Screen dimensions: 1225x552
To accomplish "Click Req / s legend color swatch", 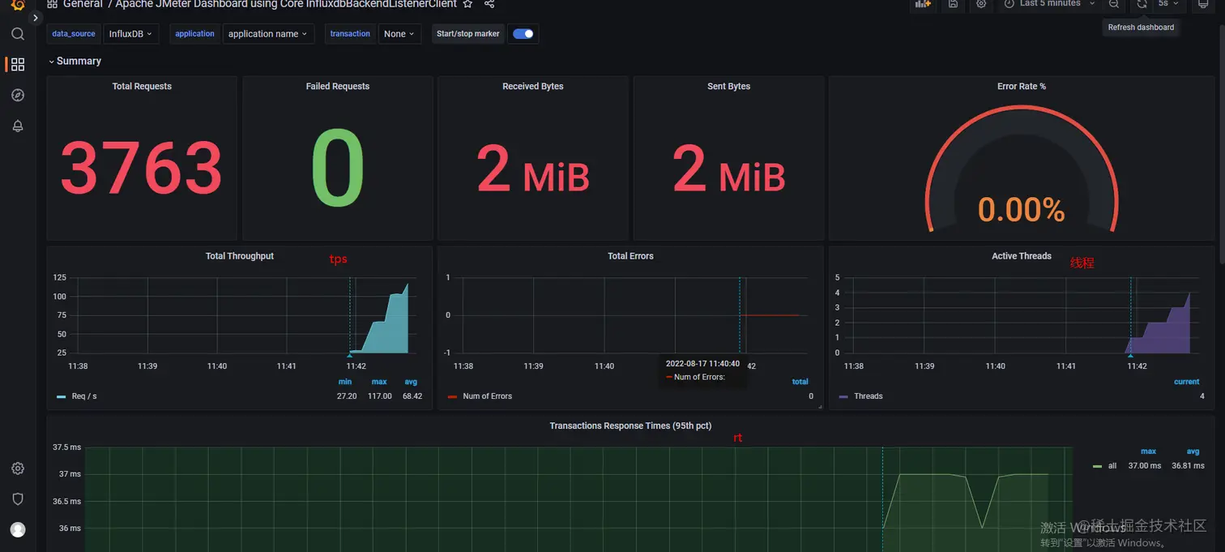I will click(61, 396).
